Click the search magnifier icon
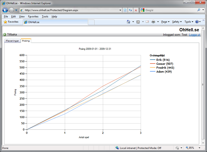This screenshot has height=152, width=207. click(199, 10)
